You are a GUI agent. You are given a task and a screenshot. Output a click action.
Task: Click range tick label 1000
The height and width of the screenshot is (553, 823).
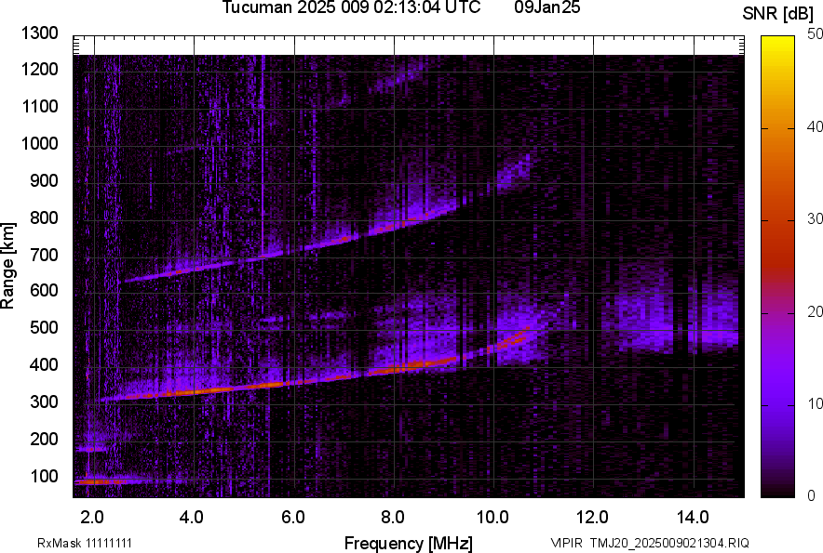tap(39, 143)
